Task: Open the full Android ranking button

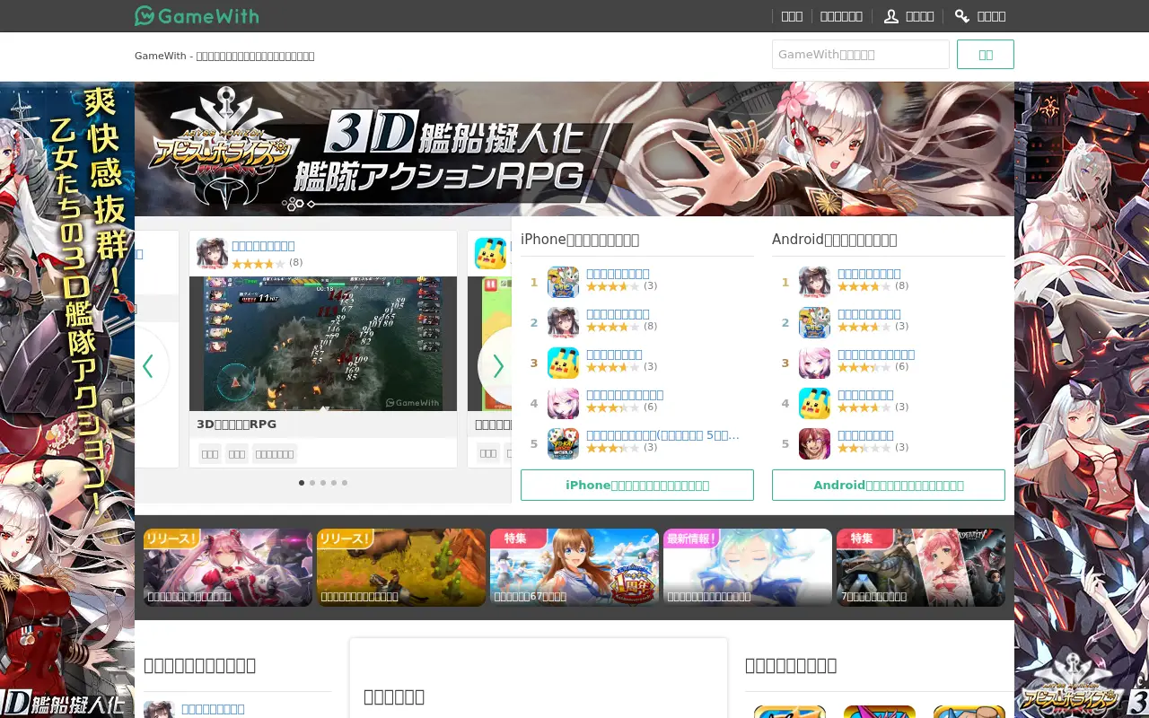Action: pyautogui.click(x=889, y=485)
